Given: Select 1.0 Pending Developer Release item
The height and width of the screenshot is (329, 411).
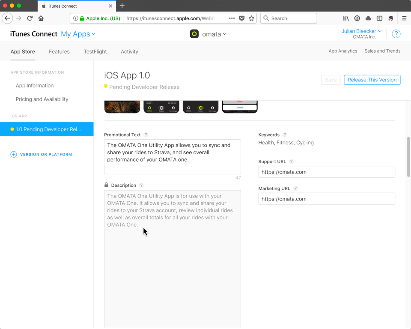Looking at the screenshot, I should (47, 129).
